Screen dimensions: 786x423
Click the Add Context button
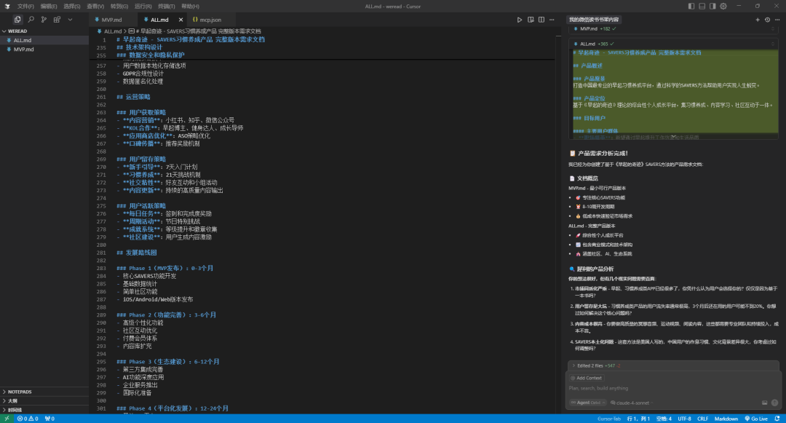[x=586, y=378]
